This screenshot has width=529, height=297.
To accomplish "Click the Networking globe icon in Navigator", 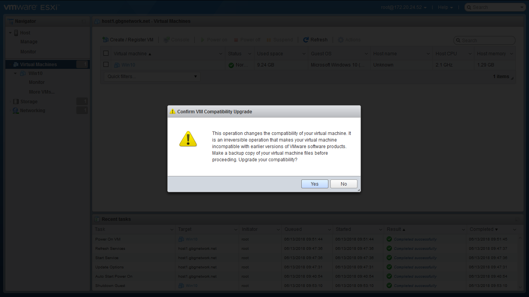I will point(16,111).
